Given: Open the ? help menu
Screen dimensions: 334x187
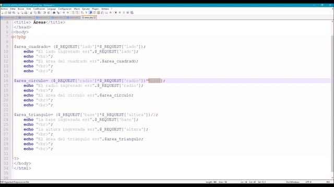Looking at the screenshot, I should point(111,9).
